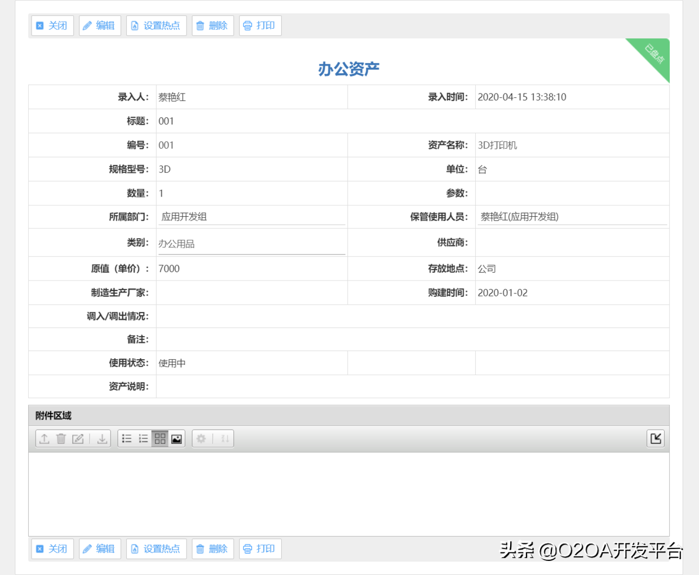Sort attachments using the sort icon
The height and width of the screenshot is (575, 699).
(x=225, y=439)
